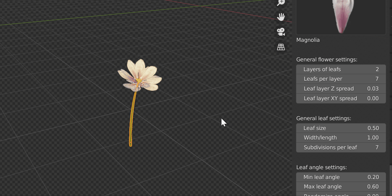Click the Min leaf angle field
The image size is (392, 196).
point(341,177)
